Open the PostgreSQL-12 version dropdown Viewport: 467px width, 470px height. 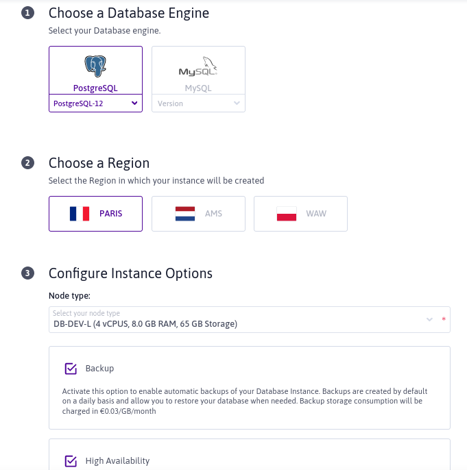95,103
